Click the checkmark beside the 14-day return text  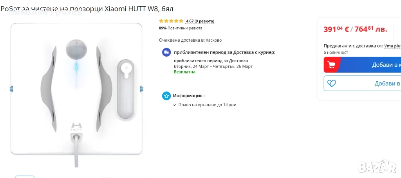tap(175, 105)
